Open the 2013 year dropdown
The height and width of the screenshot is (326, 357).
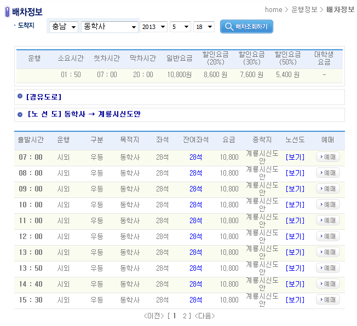153,27
